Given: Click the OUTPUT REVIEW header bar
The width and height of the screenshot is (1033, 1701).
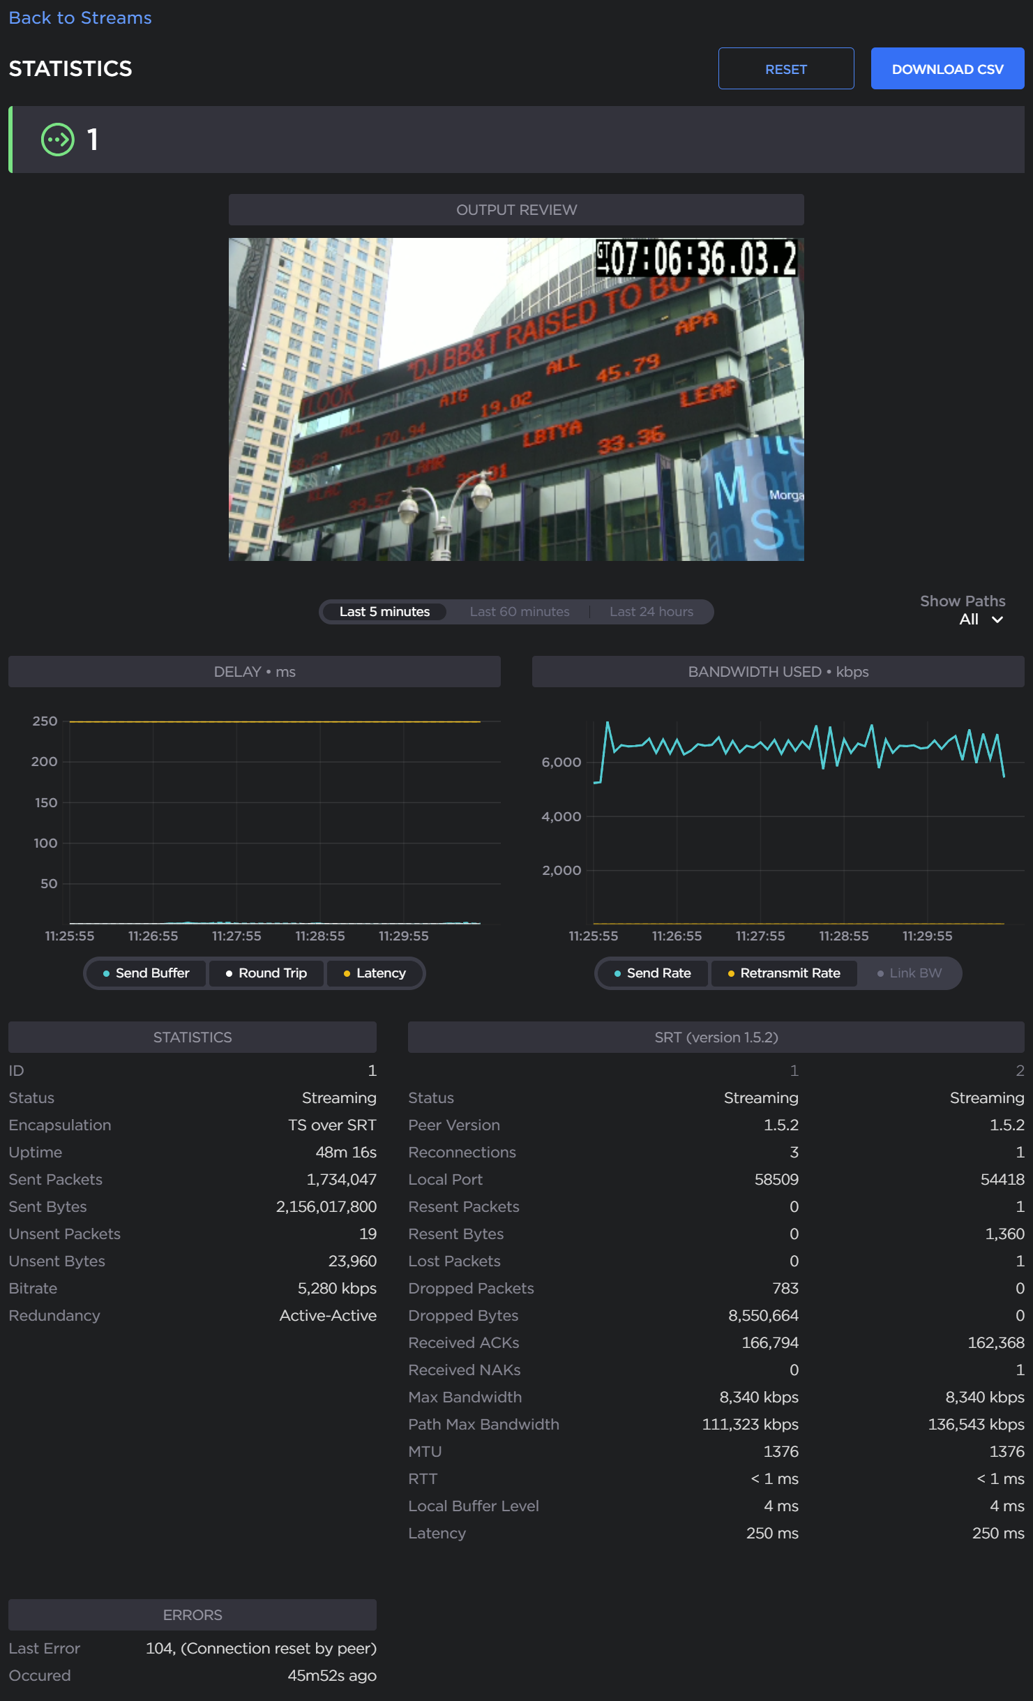Looking at the screenshot, I should [516, 210].
